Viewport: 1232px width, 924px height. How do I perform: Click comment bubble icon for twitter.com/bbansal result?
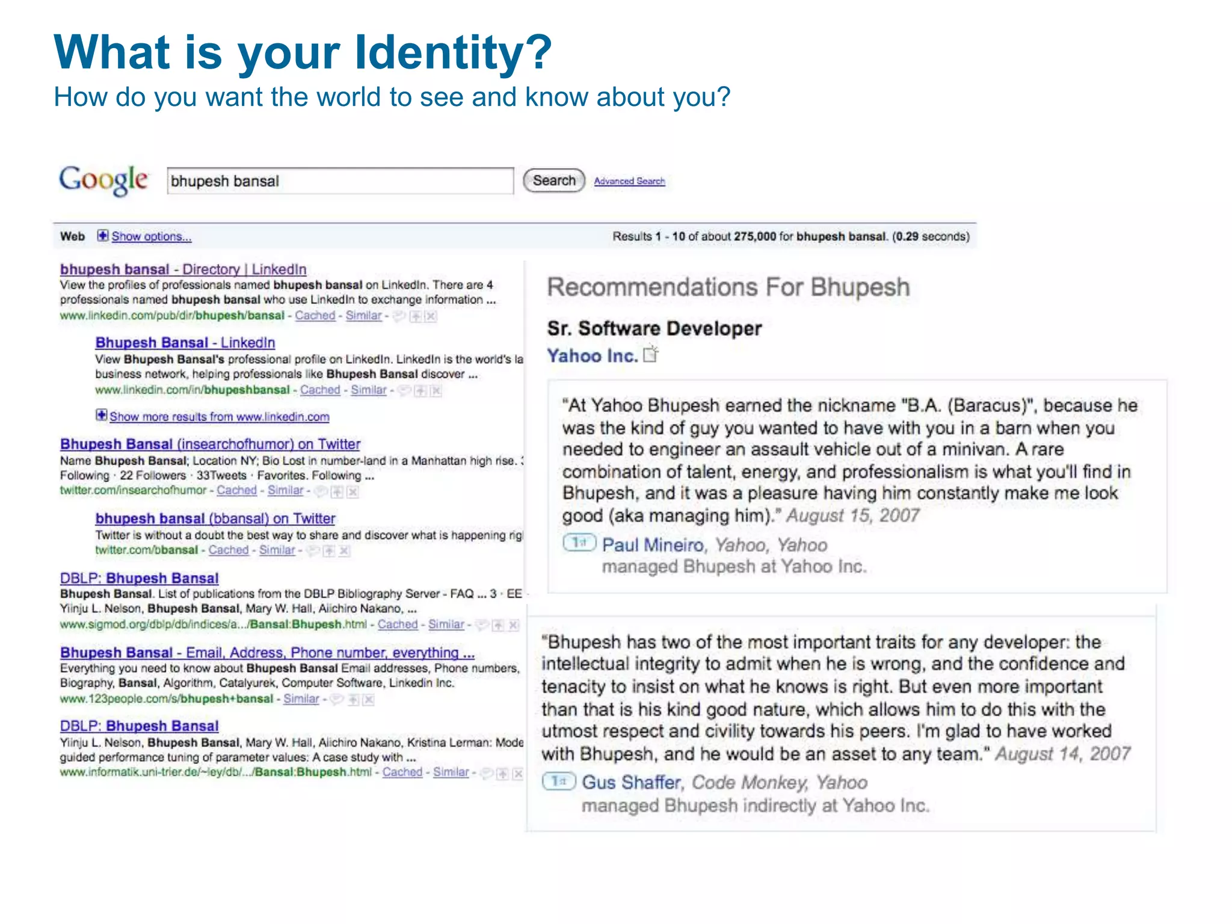click(x=312, y=550)
